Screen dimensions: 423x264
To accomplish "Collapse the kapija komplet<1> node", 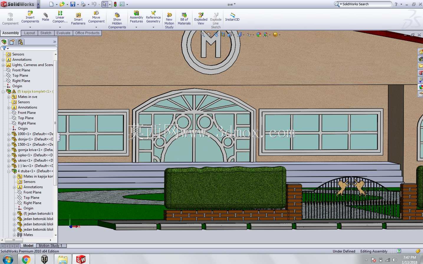I will [x=3, y=91].
